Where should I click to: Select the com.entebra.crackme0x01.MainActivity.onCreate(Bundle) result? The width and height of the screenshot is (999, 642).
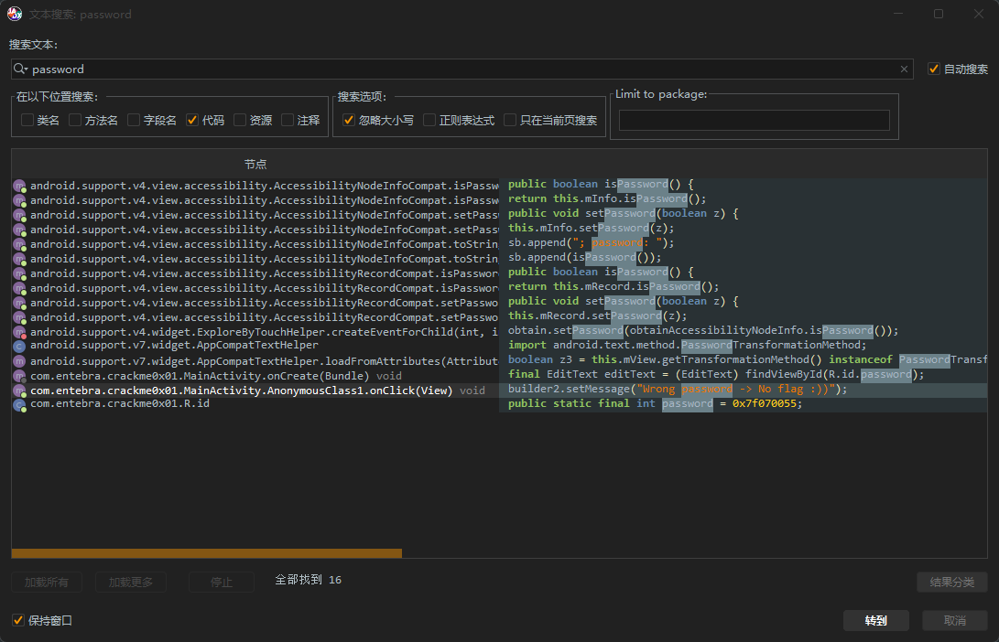(500, 376)
